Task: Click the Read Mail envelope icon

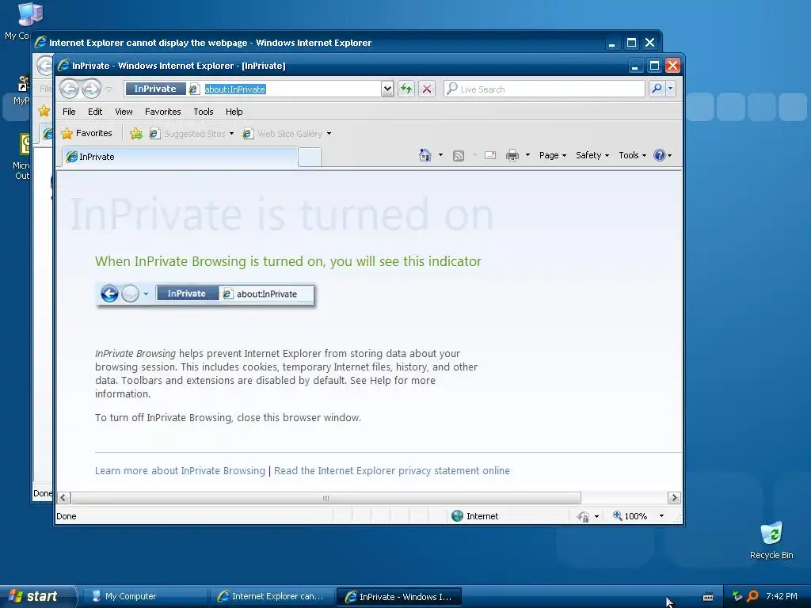Action: tap(490, 155)
